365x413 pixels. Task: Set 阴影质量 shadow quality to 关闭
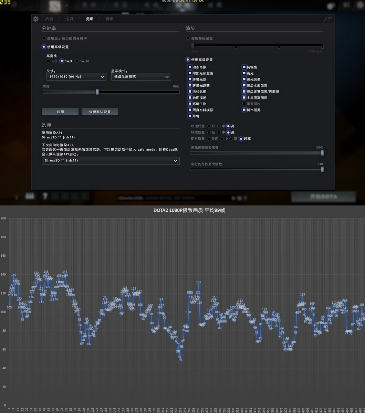(x=209, y=139)
